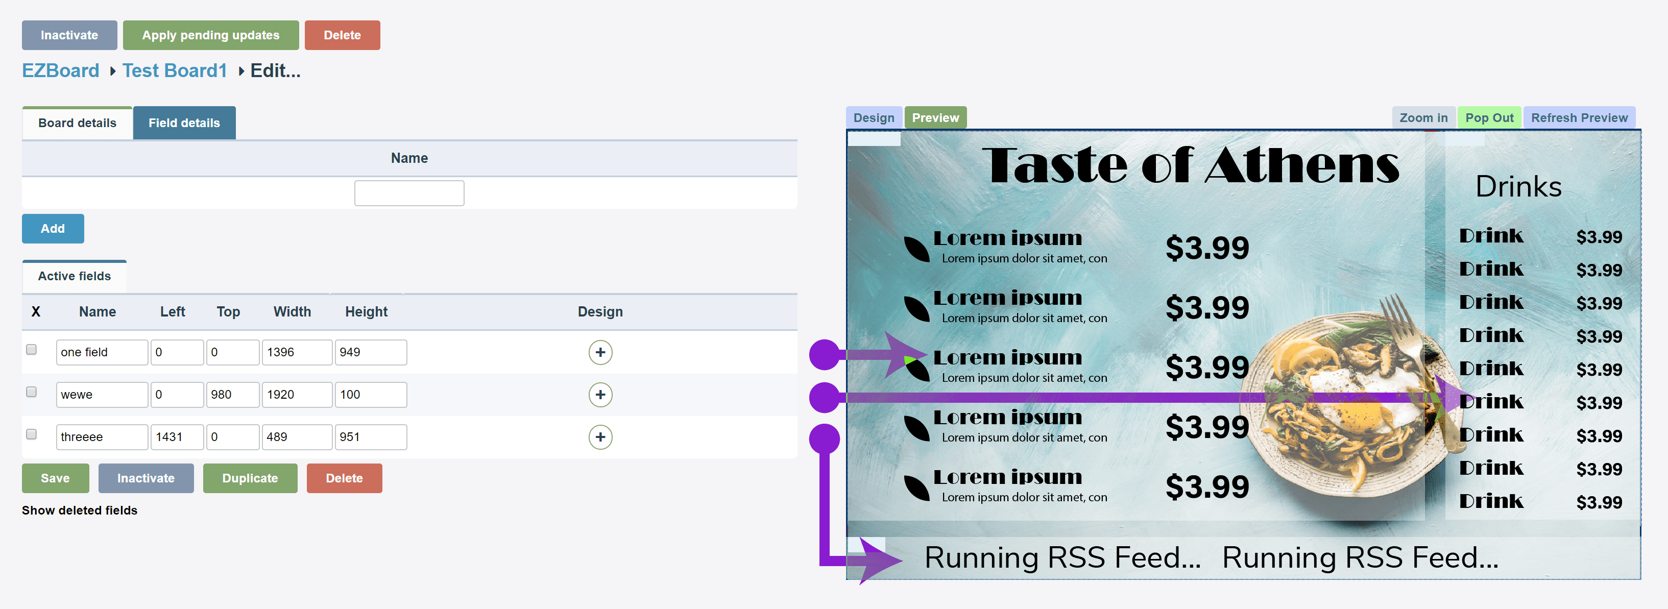Click the Width input showing 1396
The height and width of the screenshot is (609, 1668).
[297, 352]
